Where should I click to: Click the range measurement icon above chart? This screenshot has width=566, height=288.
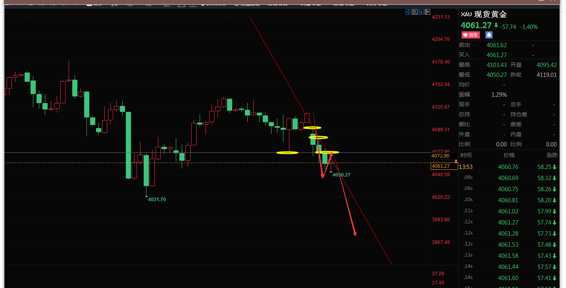(x=415, y=12)
